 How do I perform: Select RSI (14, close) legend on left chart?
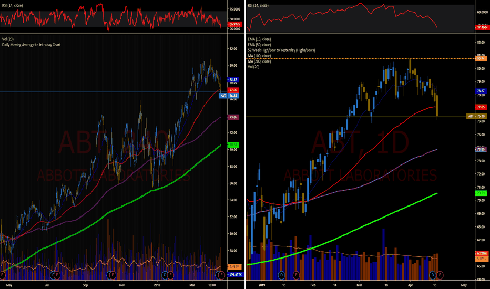[x=12, y=5]
